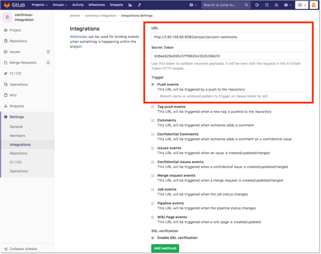321x254 pixels.
Task: Open the to-do list check icon
Action: coord(276,5)
